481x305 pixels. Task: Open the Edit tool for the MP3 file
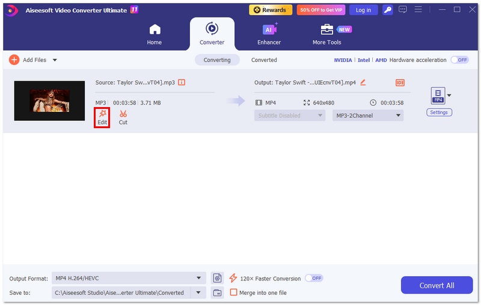pos(102,117)
